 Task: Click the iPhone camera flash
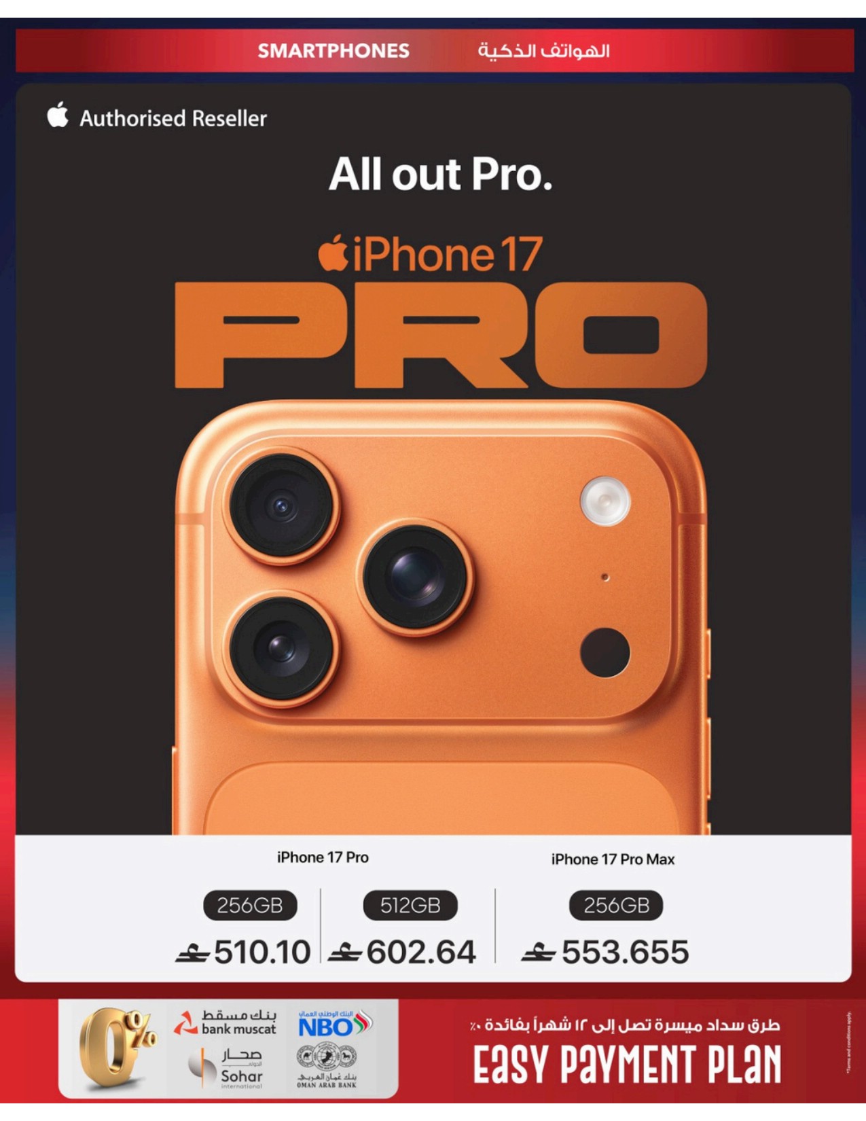click(x=605, y=501)
